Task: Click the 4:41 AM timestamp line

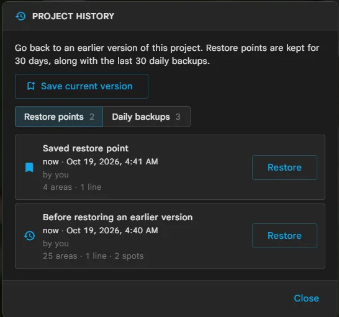Action: [x=101, y=162]
